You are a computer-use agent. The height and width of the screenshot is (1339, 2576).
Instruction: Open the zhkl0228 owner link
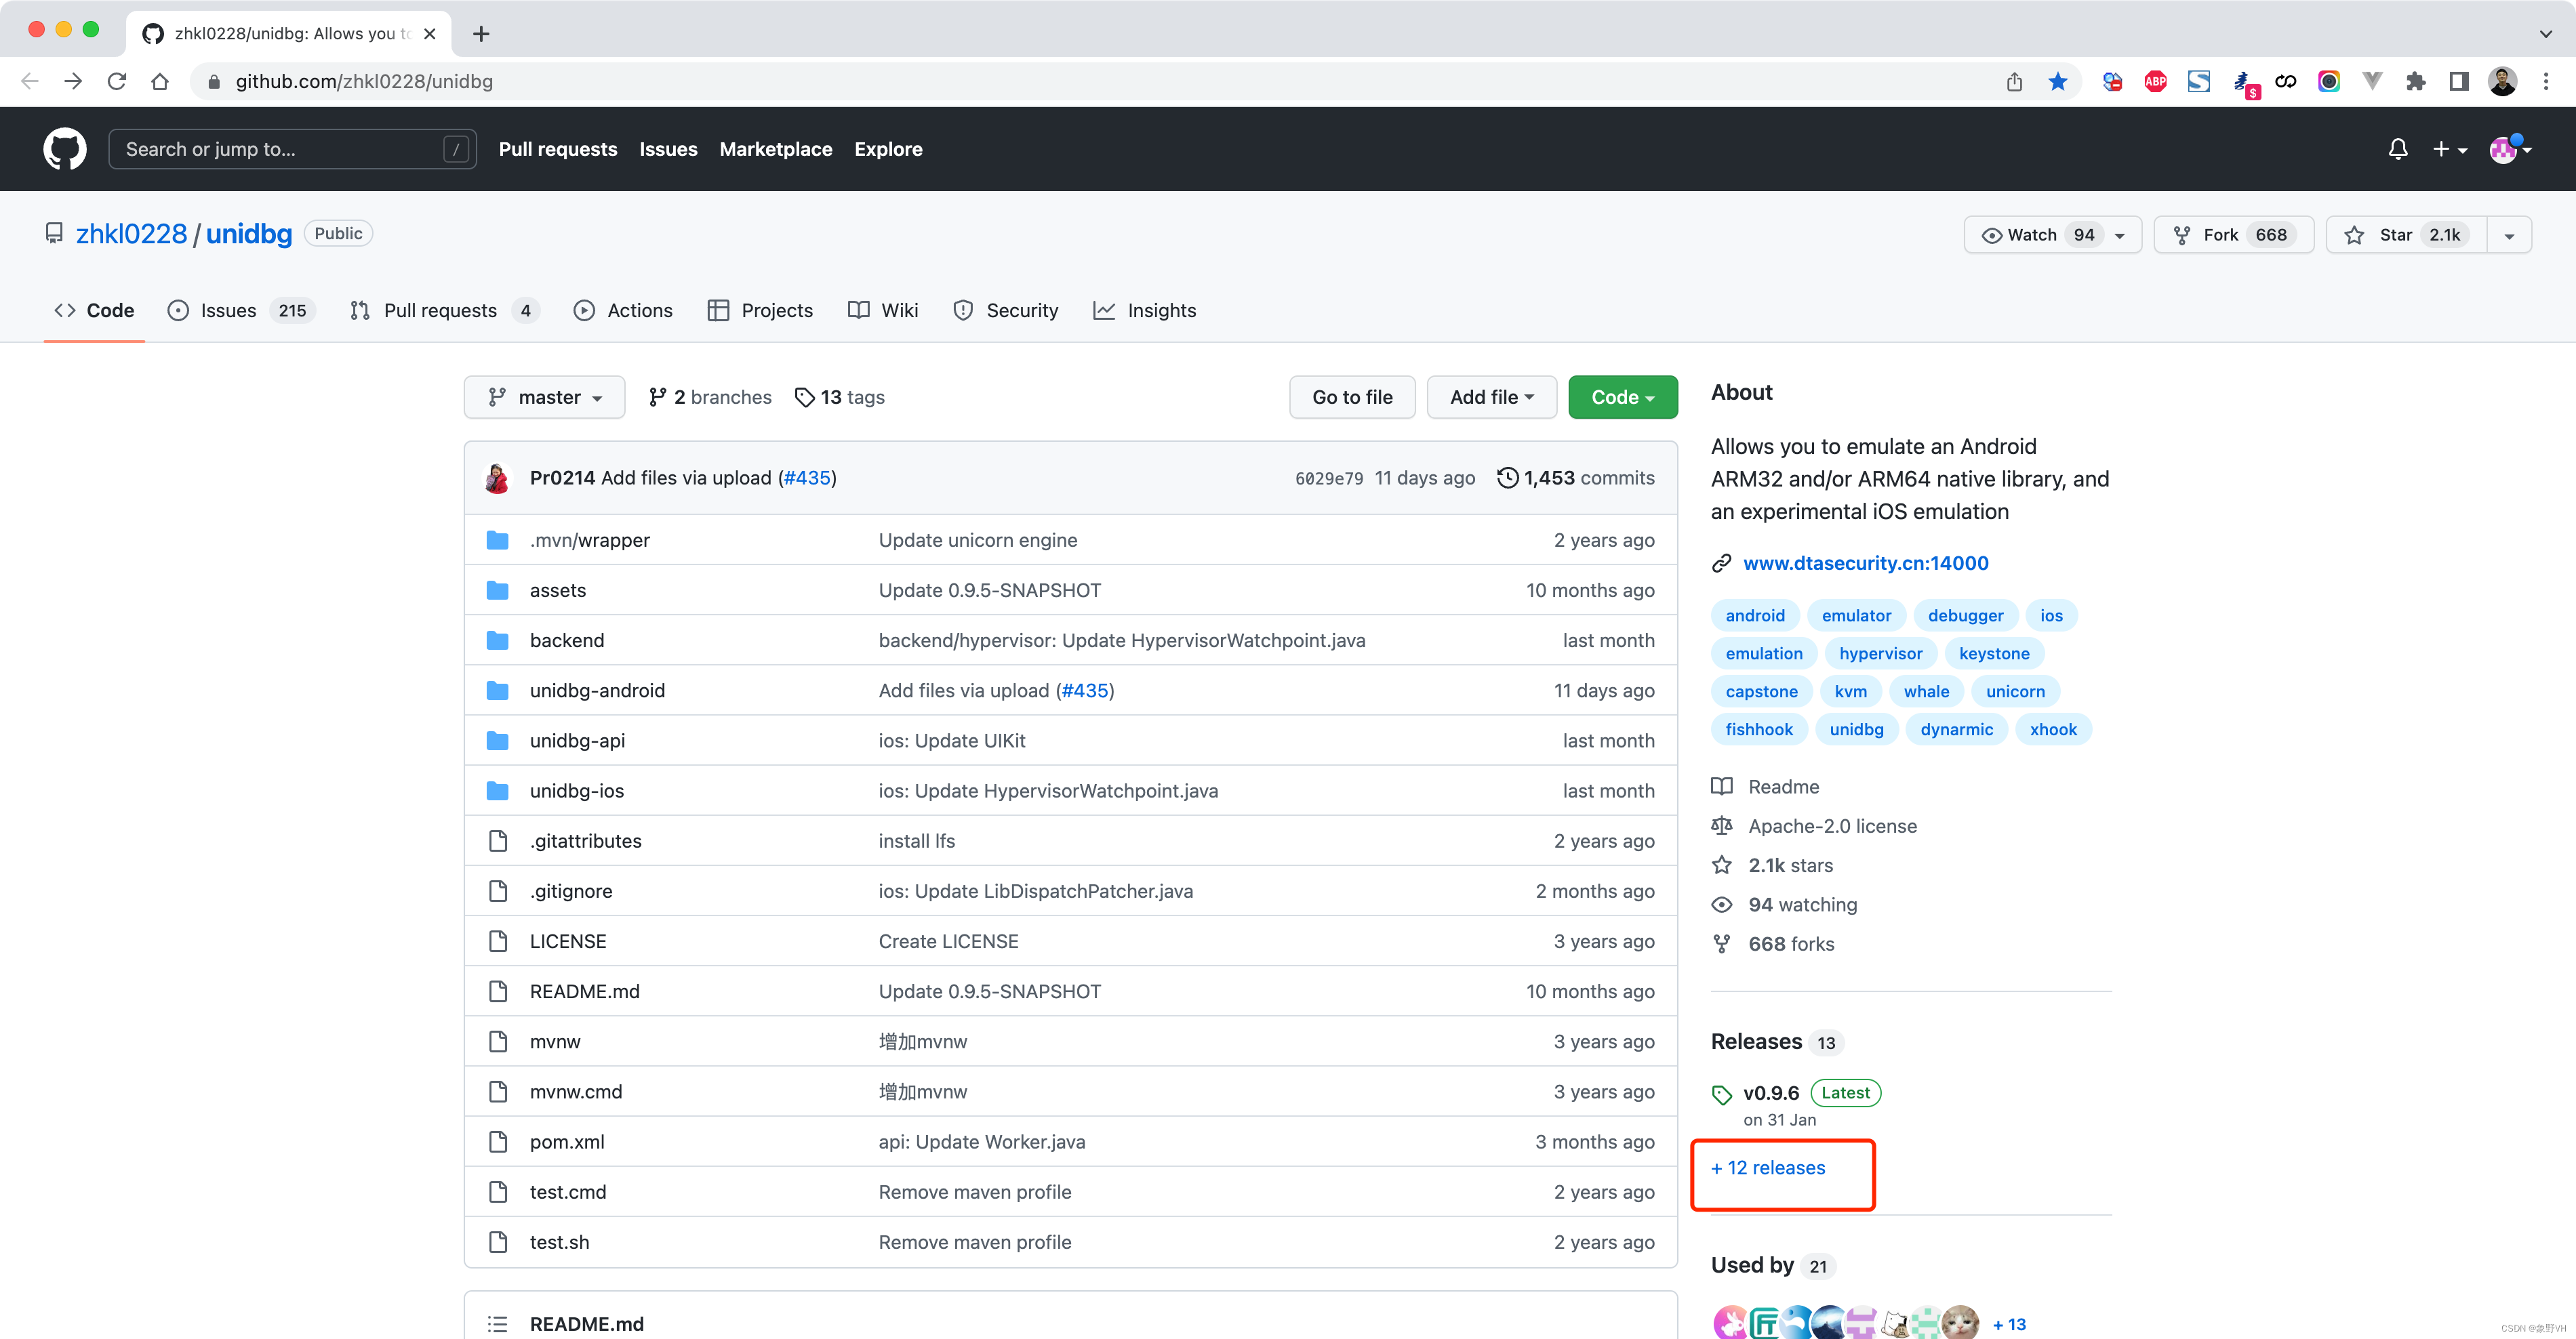pos(131,233)
